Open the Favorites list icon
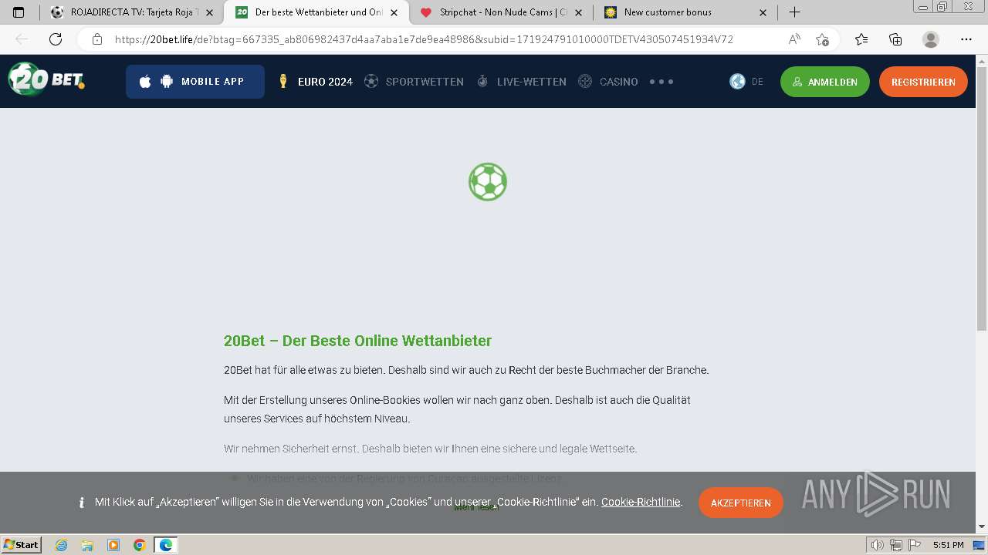 (861, 39)
